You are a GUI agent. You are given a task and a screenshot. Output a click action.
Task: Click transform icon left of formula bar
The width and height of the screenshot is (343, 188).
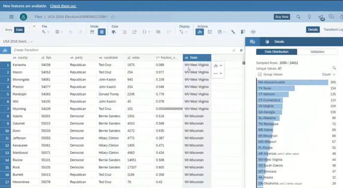coord(5,51)
